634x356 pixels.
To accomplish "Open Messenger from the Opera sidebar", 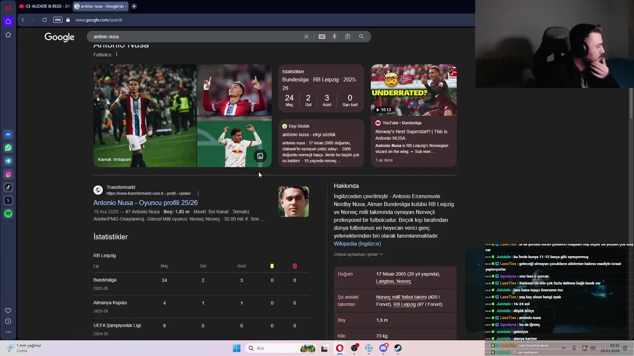I will click(x=8, y=134).
